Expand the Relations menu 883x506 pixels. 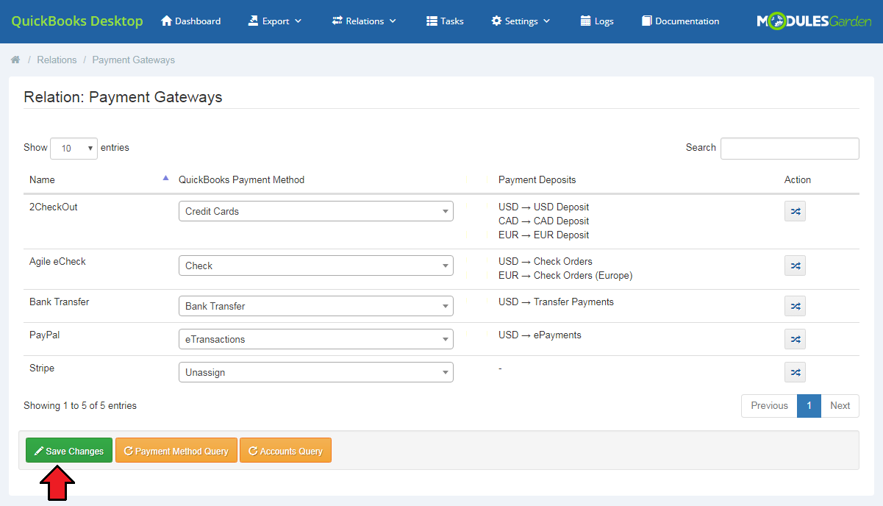364,21
